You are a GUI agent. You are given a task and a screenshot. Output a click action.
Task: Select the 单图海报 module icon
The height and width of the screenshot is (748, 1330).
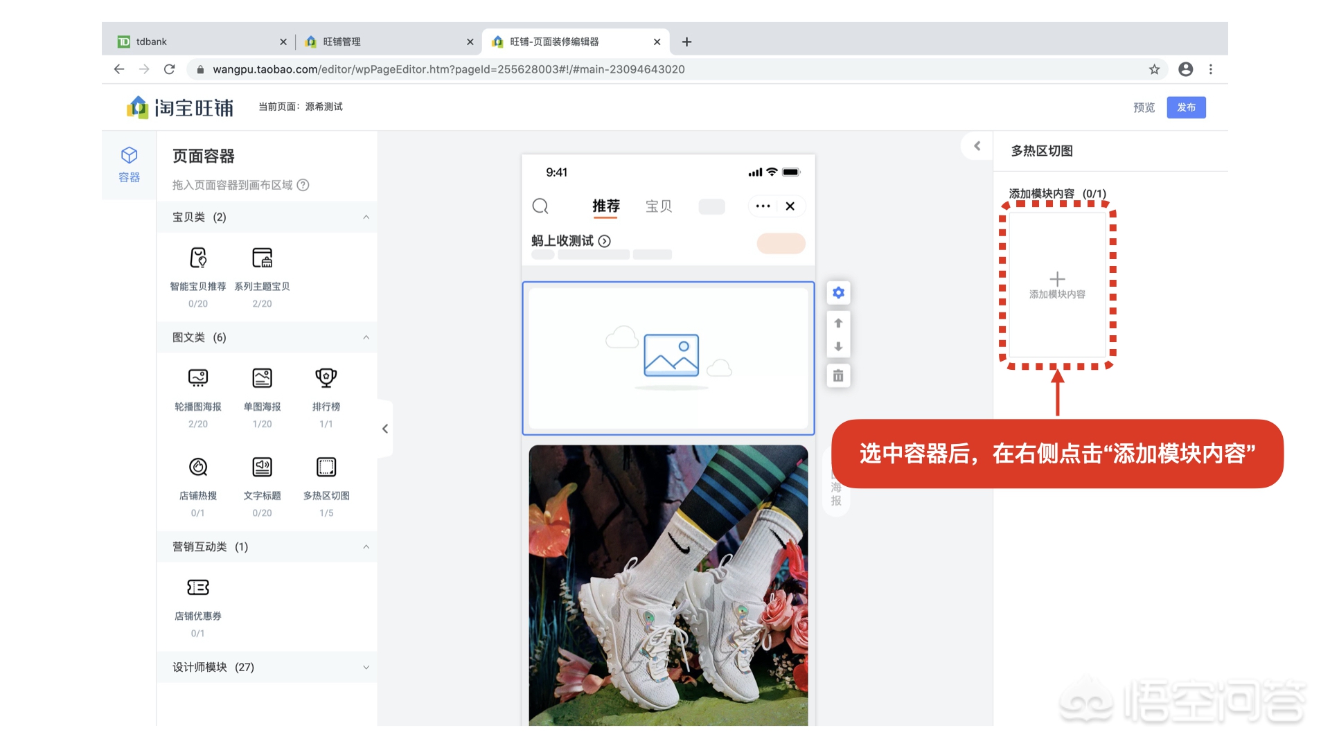pos(262,379)
